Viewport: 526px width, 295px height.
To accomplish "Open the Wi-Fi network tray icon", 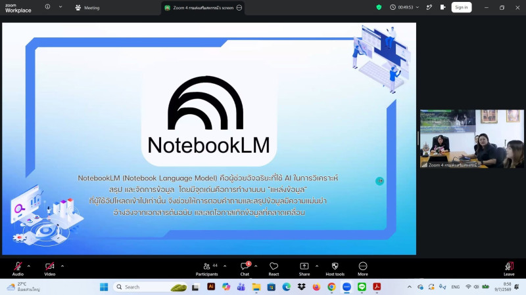I will tap(468, 286).
